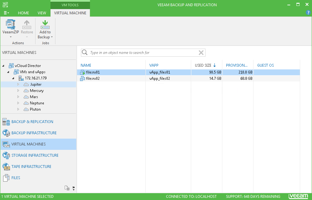Clear the search box with X
The image size is (312, 200).
[201, 53]
